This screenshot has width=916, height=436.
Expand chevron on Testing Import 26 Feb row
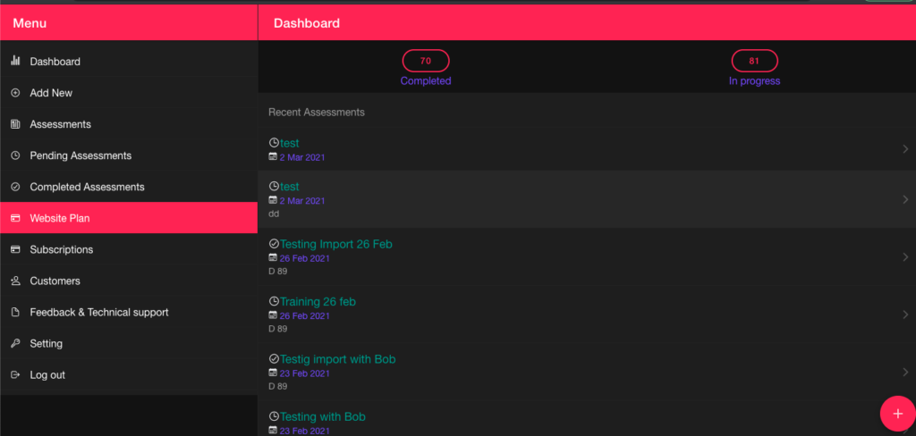coord(905,256)
